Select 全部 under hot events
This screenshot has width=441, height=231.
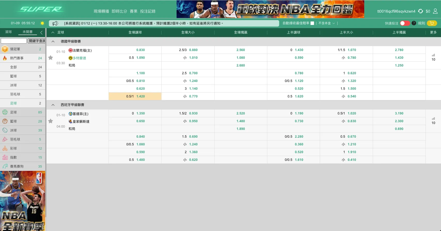pos(23,67)
